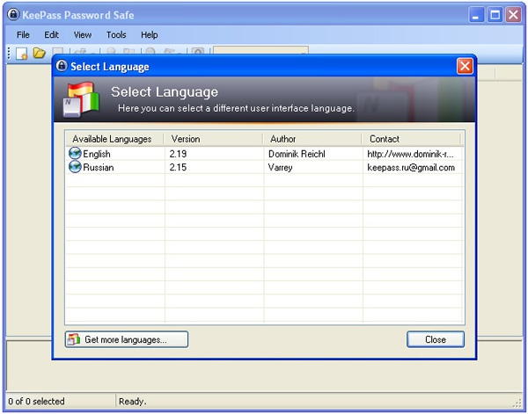This screenshot has width=528, height=414.
Task: Sort by the Author column header
Action: click(x=312, y=139)
